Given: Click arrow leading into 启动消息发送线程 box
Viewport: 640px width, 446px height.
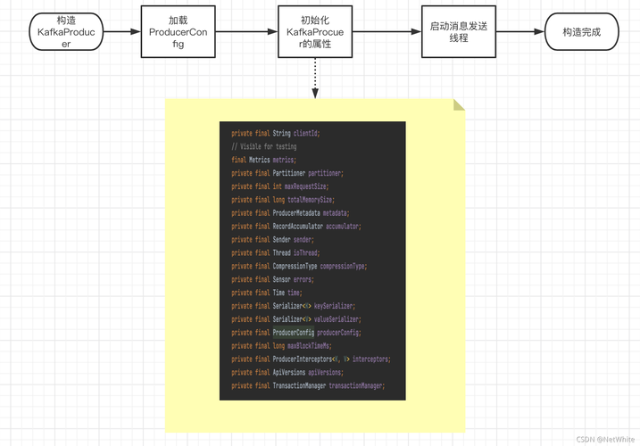Looking at the screenshot, I should coord(386,32).
